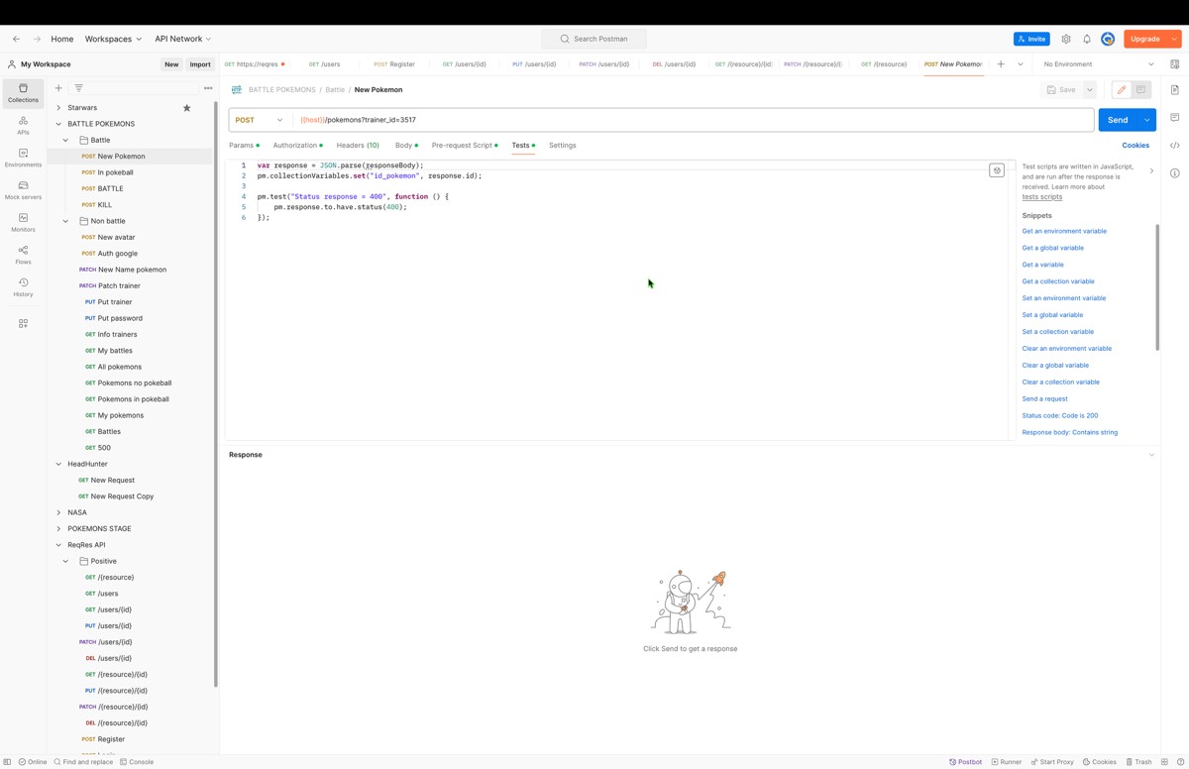Click the Send button

(1118, 120)
